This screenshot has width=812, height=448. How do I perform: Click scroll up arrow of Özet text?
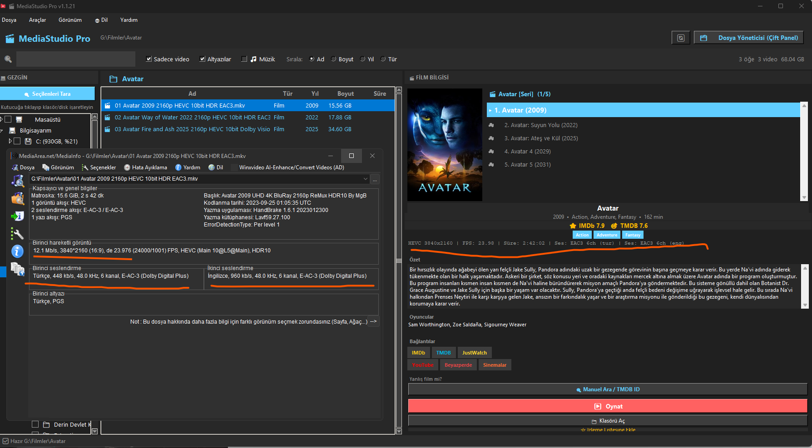tap(805, 268)
